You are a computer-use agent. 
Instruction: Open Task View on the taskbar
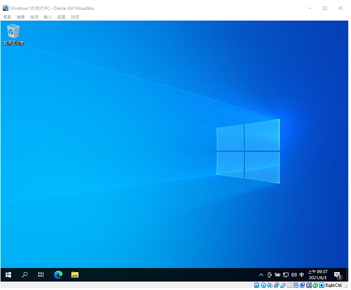pos(41,275)
